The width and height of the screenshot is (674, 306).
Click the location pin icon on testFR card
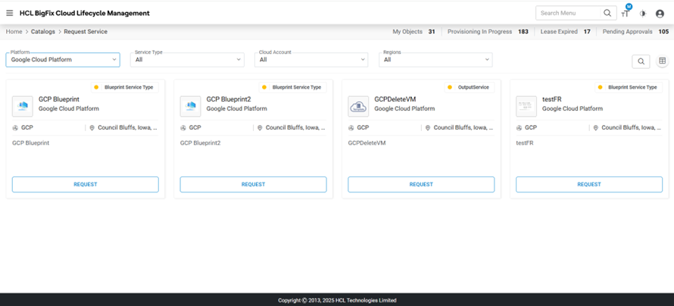[596, 128]
